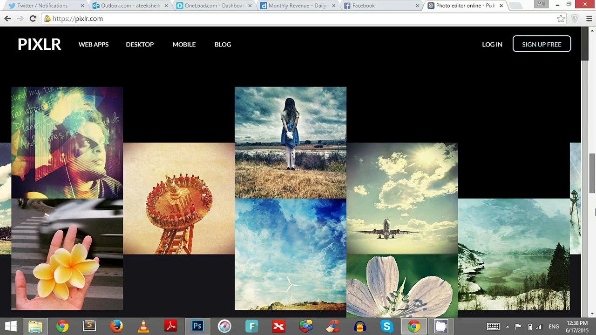Click the page vertical scrollbar thumb

tap(592, 174)
